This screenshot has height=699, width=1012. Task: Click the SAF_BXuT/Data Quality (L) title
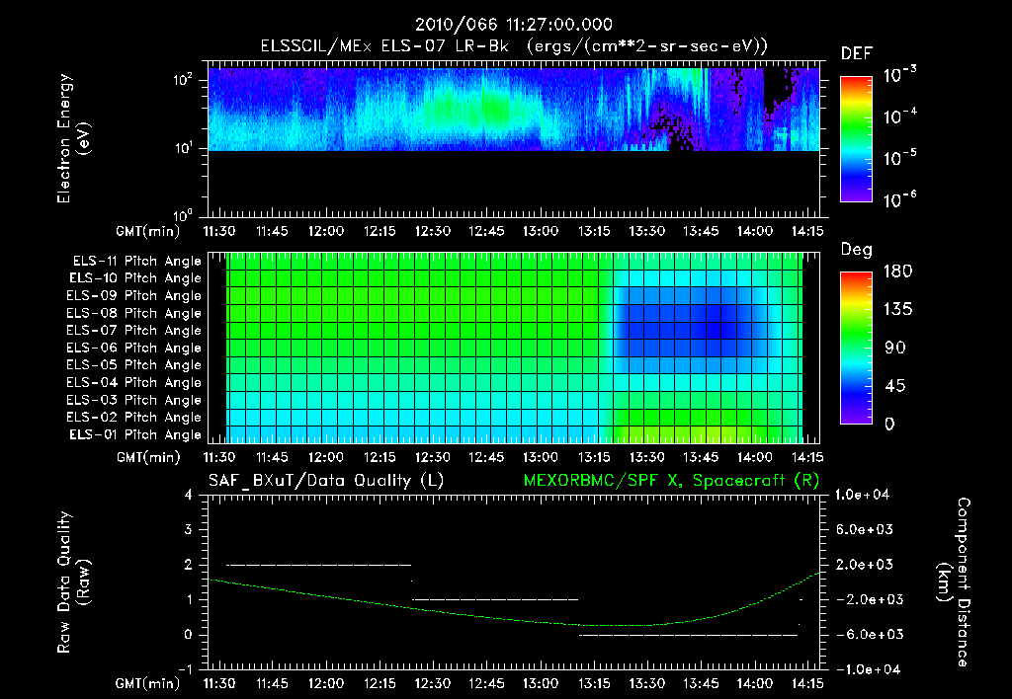326,481
